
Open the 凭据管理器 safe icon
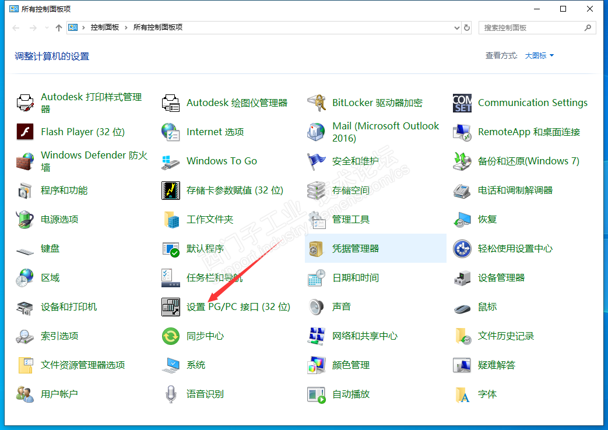point(317,249)
